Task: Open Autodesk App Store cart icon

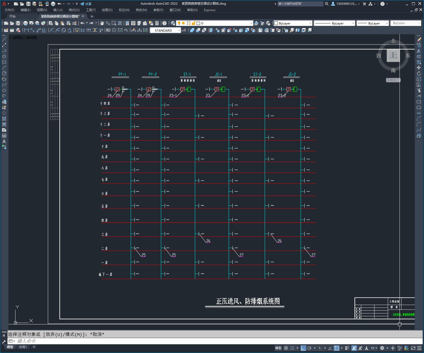Action: (364, 4)
